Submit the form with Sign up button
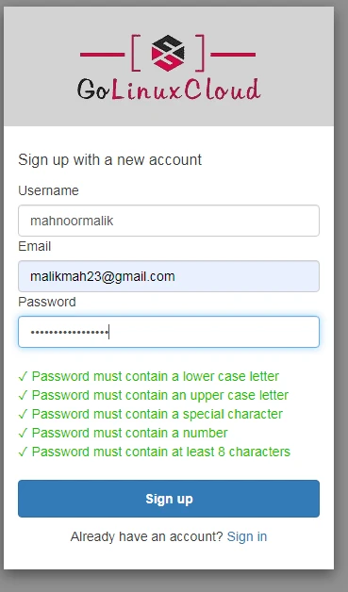This screenshot has height=592, width=348. click(169, 499)
